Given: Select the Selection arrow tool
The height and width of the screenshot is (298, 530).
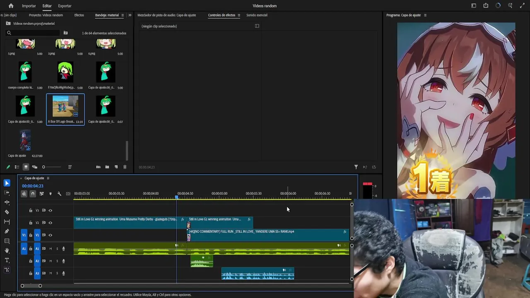Looking at the screenshot, I should coord(7,183).
